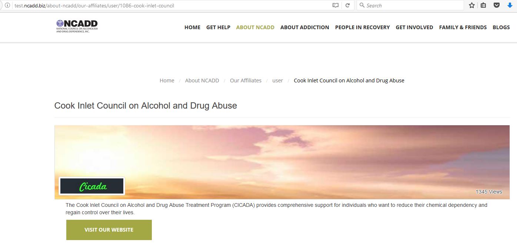Image resolution: width=517 pixels, height=246 pixels.
Task: Open ABOUT ADDICTION menu item
Action: point(305,27)
